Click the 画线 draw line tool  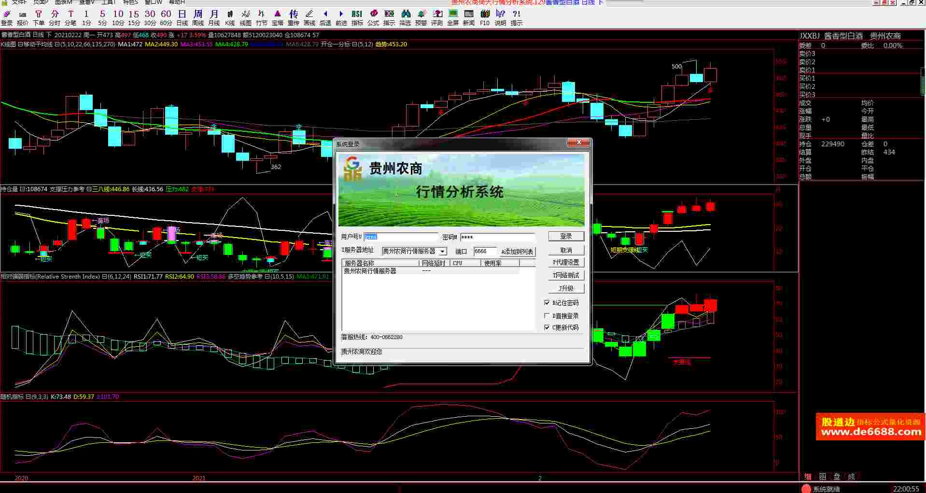pos(309,18)
